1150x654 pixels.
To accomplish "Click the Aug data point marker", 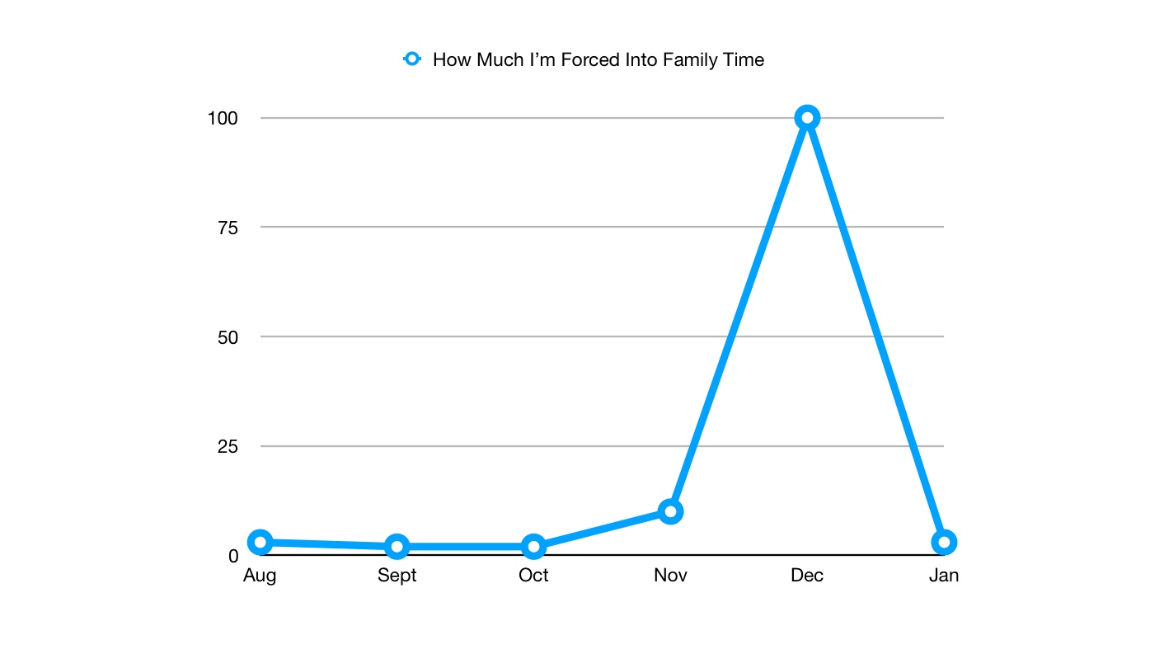I will (x=260, y=542).
